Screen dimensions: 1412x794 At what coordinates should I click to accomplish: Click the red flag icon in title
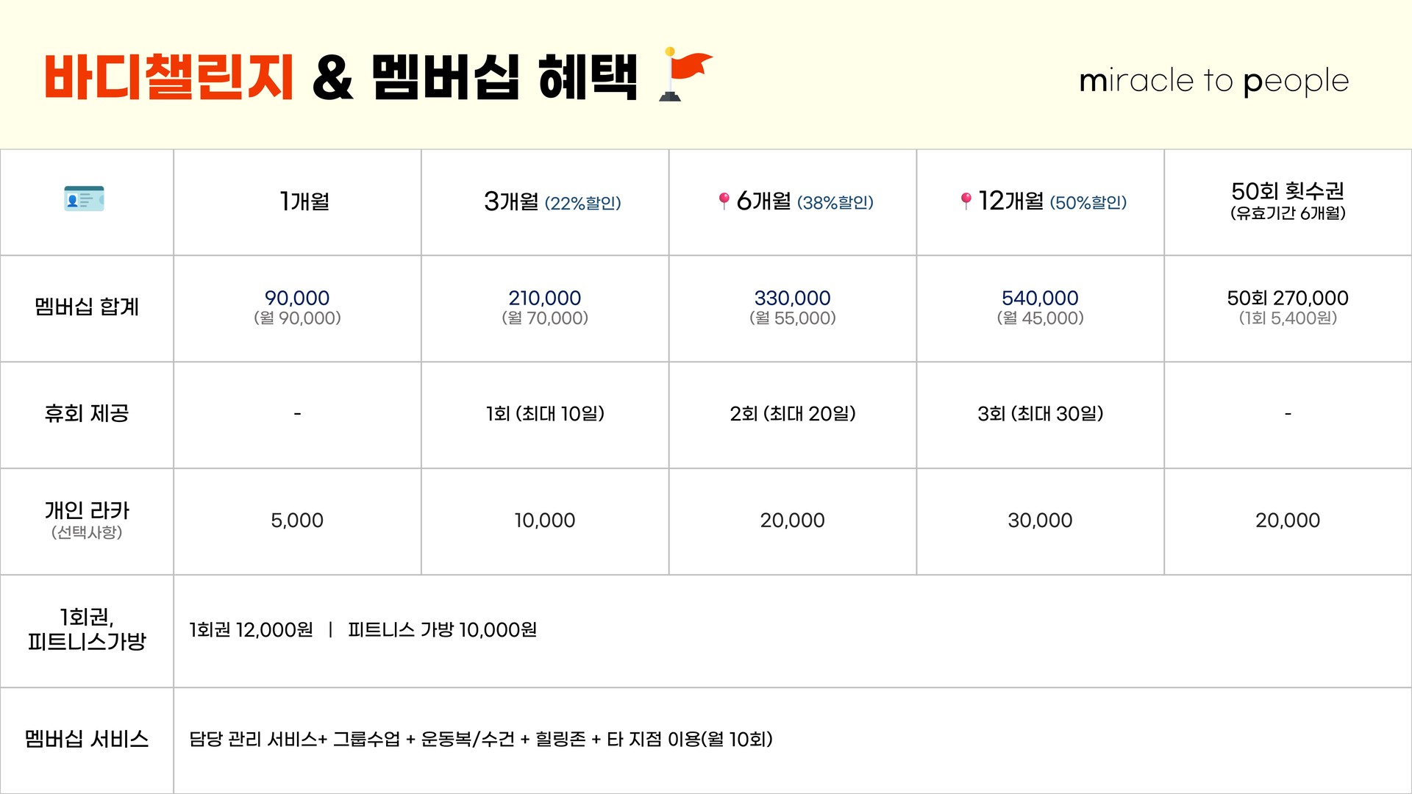click(x=685, y=74)
